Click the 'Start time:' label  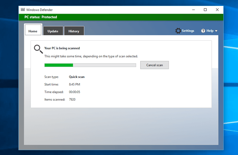[51, 84]
